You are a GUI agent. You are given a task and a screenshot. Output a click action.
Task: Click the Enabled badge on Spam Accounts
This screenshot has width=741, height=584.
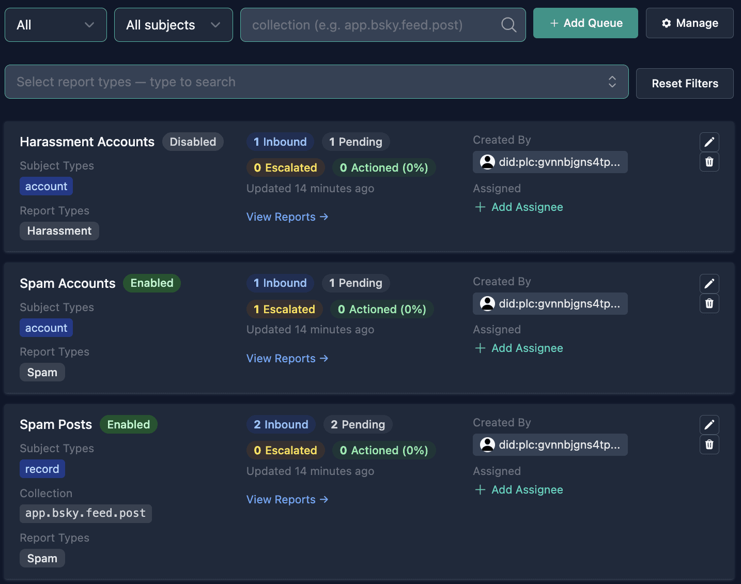[x=152, y=283]
